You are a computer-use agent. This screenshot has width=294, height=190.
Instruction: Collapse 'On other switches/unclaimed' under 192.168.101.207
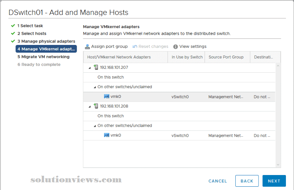(x=95, y=87)
